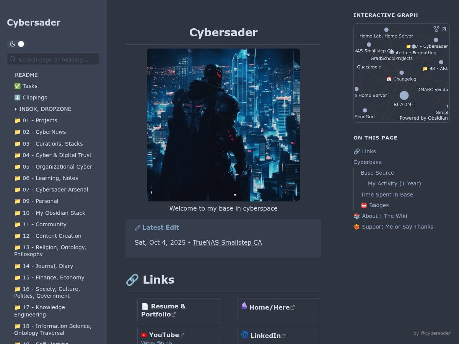Open the TrueNAS Smallstep CA link
This screenshot has height=344, width=459.
227,242
